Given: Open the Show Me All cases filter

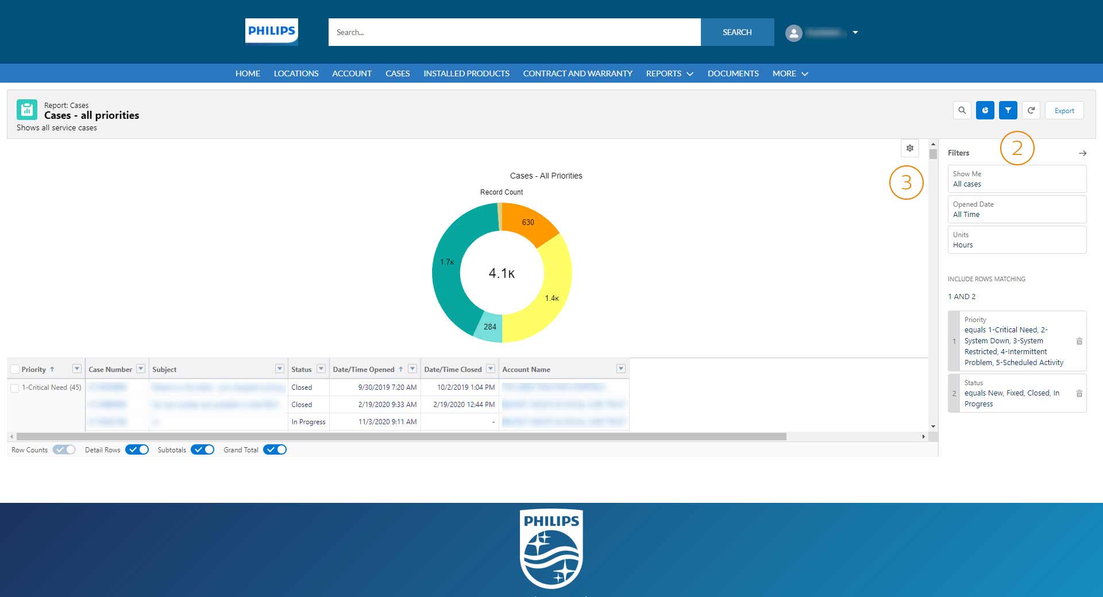Looking at the screenshot, I should (1017, 179).
